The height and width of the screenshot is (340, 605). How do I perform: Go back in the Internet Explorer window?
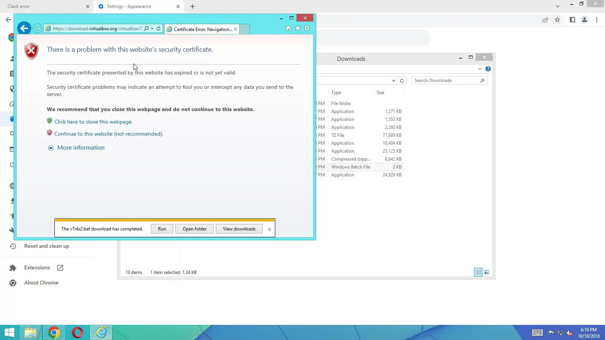point(24,28)
